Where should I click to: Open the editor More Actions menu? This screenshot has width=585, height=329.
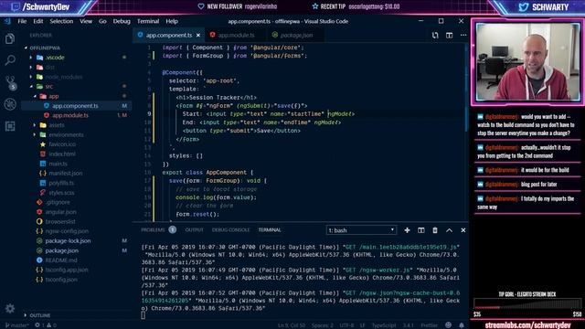(x=463, y=35)
